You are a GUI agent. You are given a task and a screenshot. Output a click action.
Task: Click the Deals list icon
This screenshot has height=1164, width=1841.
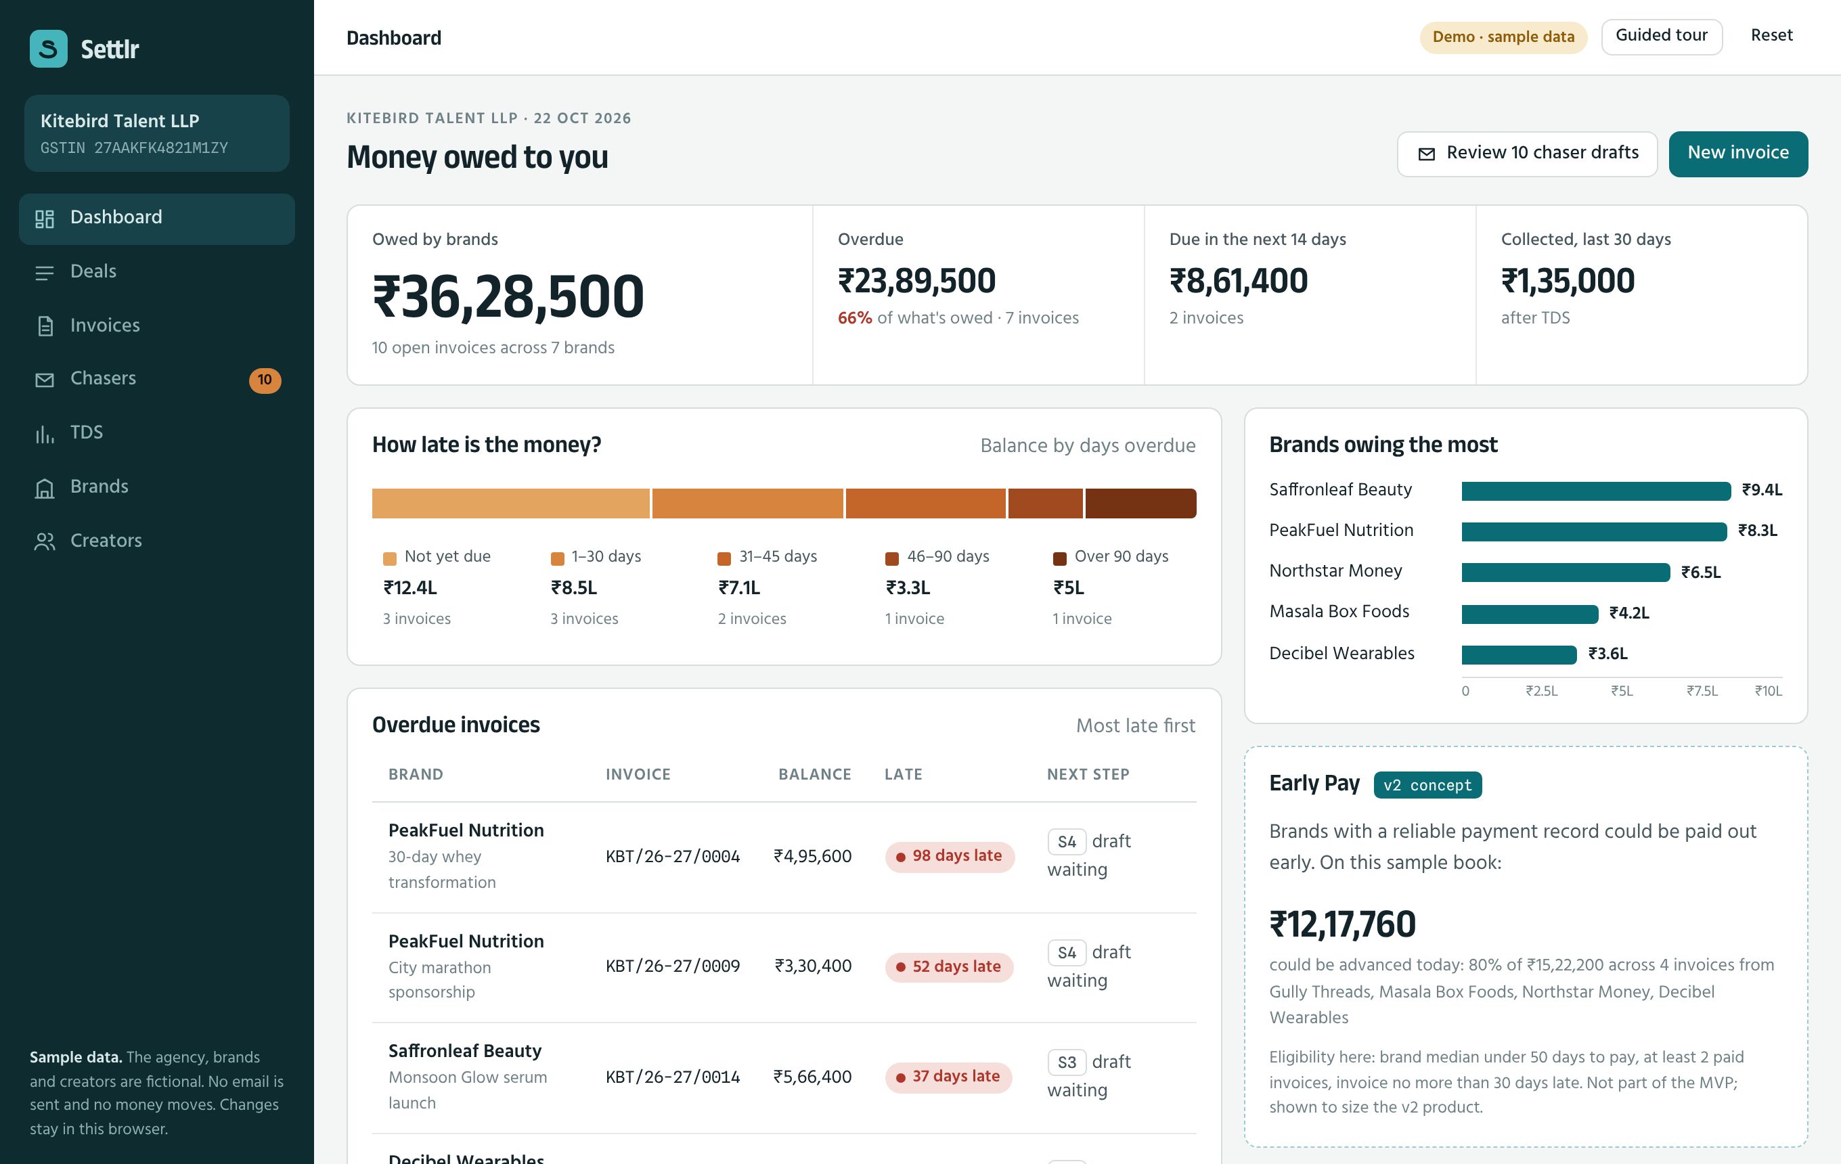45,273
